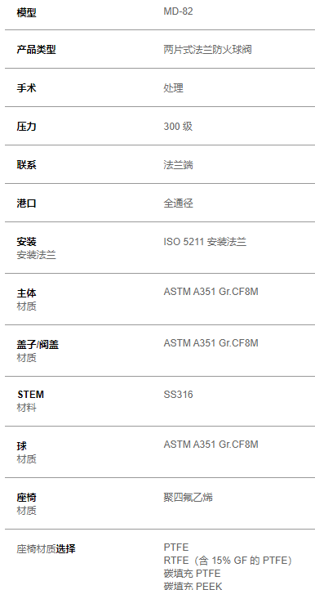Click the 产品类型 label
Screen dimensions: 315x590
tap(36, 50)
